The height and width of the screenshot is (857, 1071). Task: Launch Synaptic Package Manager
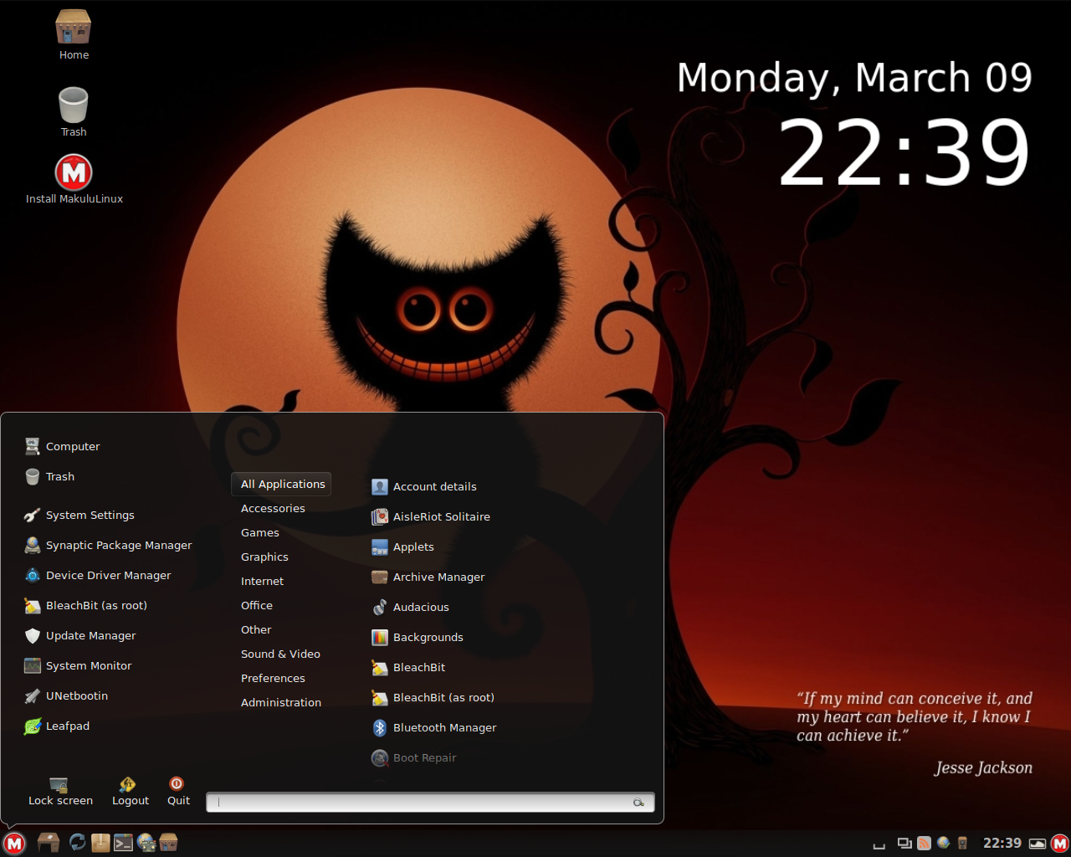[x=108, y=545]
